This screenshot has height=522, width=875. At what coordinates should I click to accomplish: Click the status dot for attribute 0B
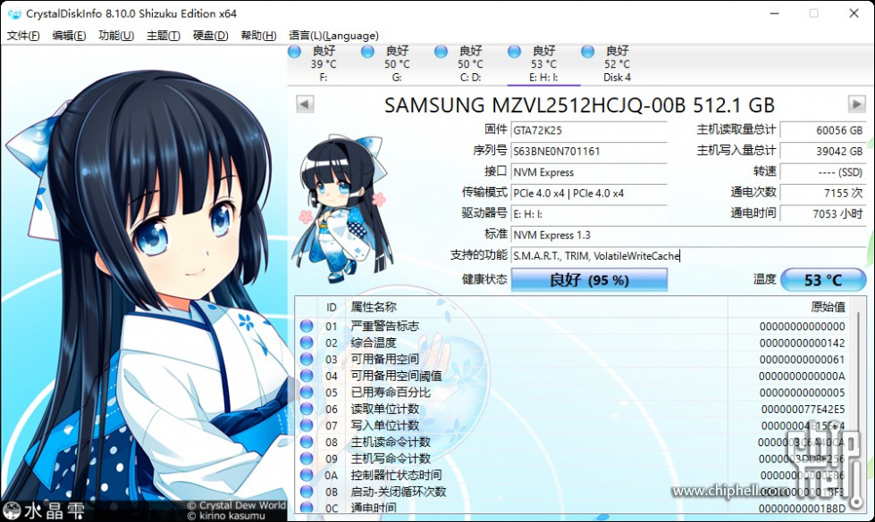coord(307,492)
